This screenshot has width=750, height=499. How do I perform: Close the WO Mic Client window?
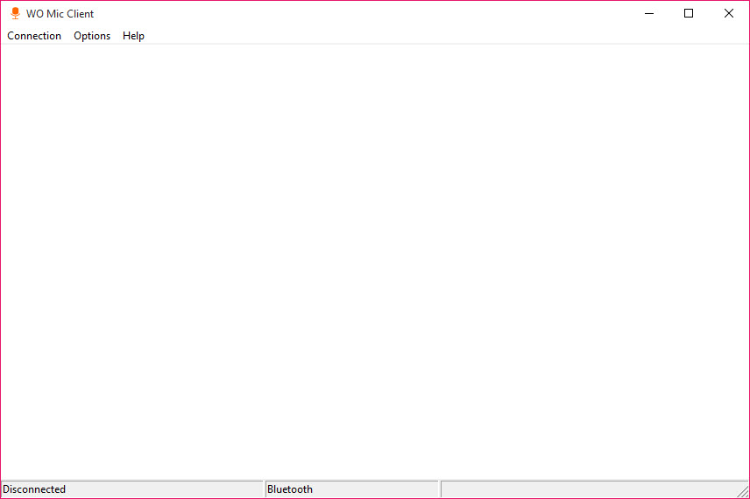[728, 13]
